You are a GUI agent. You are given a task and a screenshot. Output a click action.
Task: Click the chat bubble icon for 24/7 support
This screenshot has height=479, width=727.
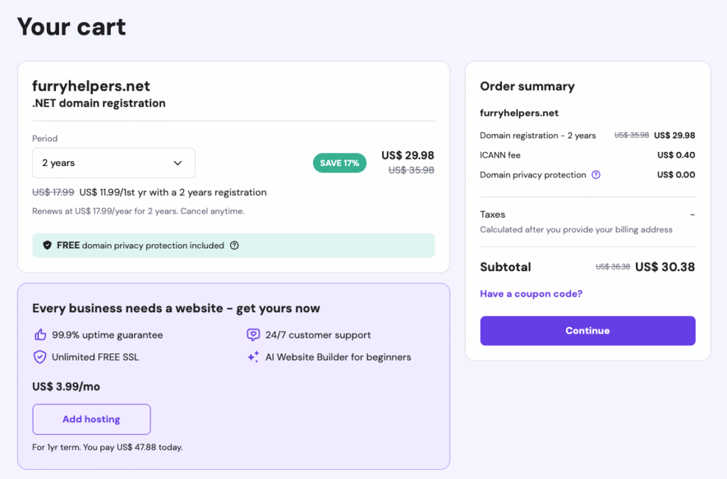pyautogui.click(x=253, y=334)
